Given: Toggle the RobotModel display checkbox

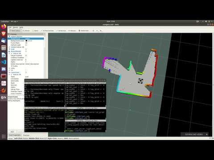Looking at the screenshot, I should [26, 51].
